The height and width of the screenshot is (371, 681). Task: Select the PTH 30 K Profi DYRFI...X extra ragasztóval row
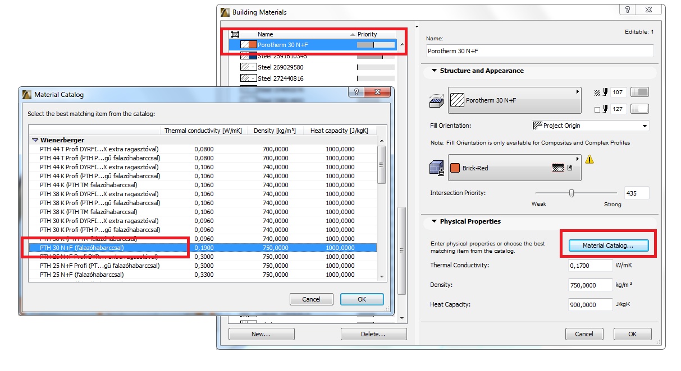point(203,221)
